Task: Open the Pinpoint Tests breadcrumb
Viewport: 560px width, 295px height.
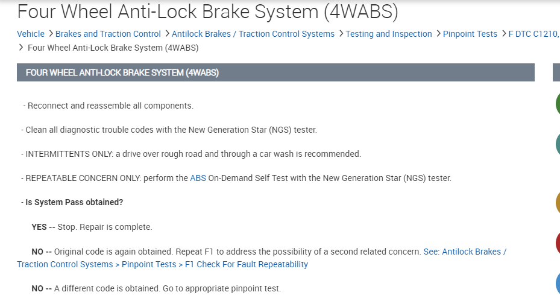Action: click(x=470, y=34)
